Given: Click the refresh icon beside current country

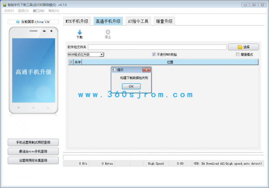Looking at the screenshot, I should [18, 22].
